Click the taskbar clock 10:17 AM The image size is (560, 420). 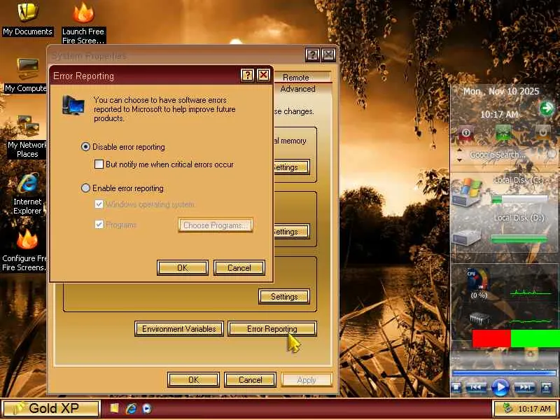[534, 409]
